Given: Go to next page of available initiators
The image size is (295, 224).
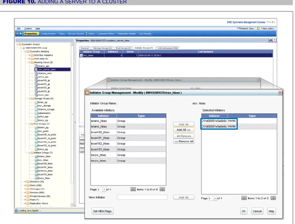Looking at the screenshot, I should click(162, 189).
